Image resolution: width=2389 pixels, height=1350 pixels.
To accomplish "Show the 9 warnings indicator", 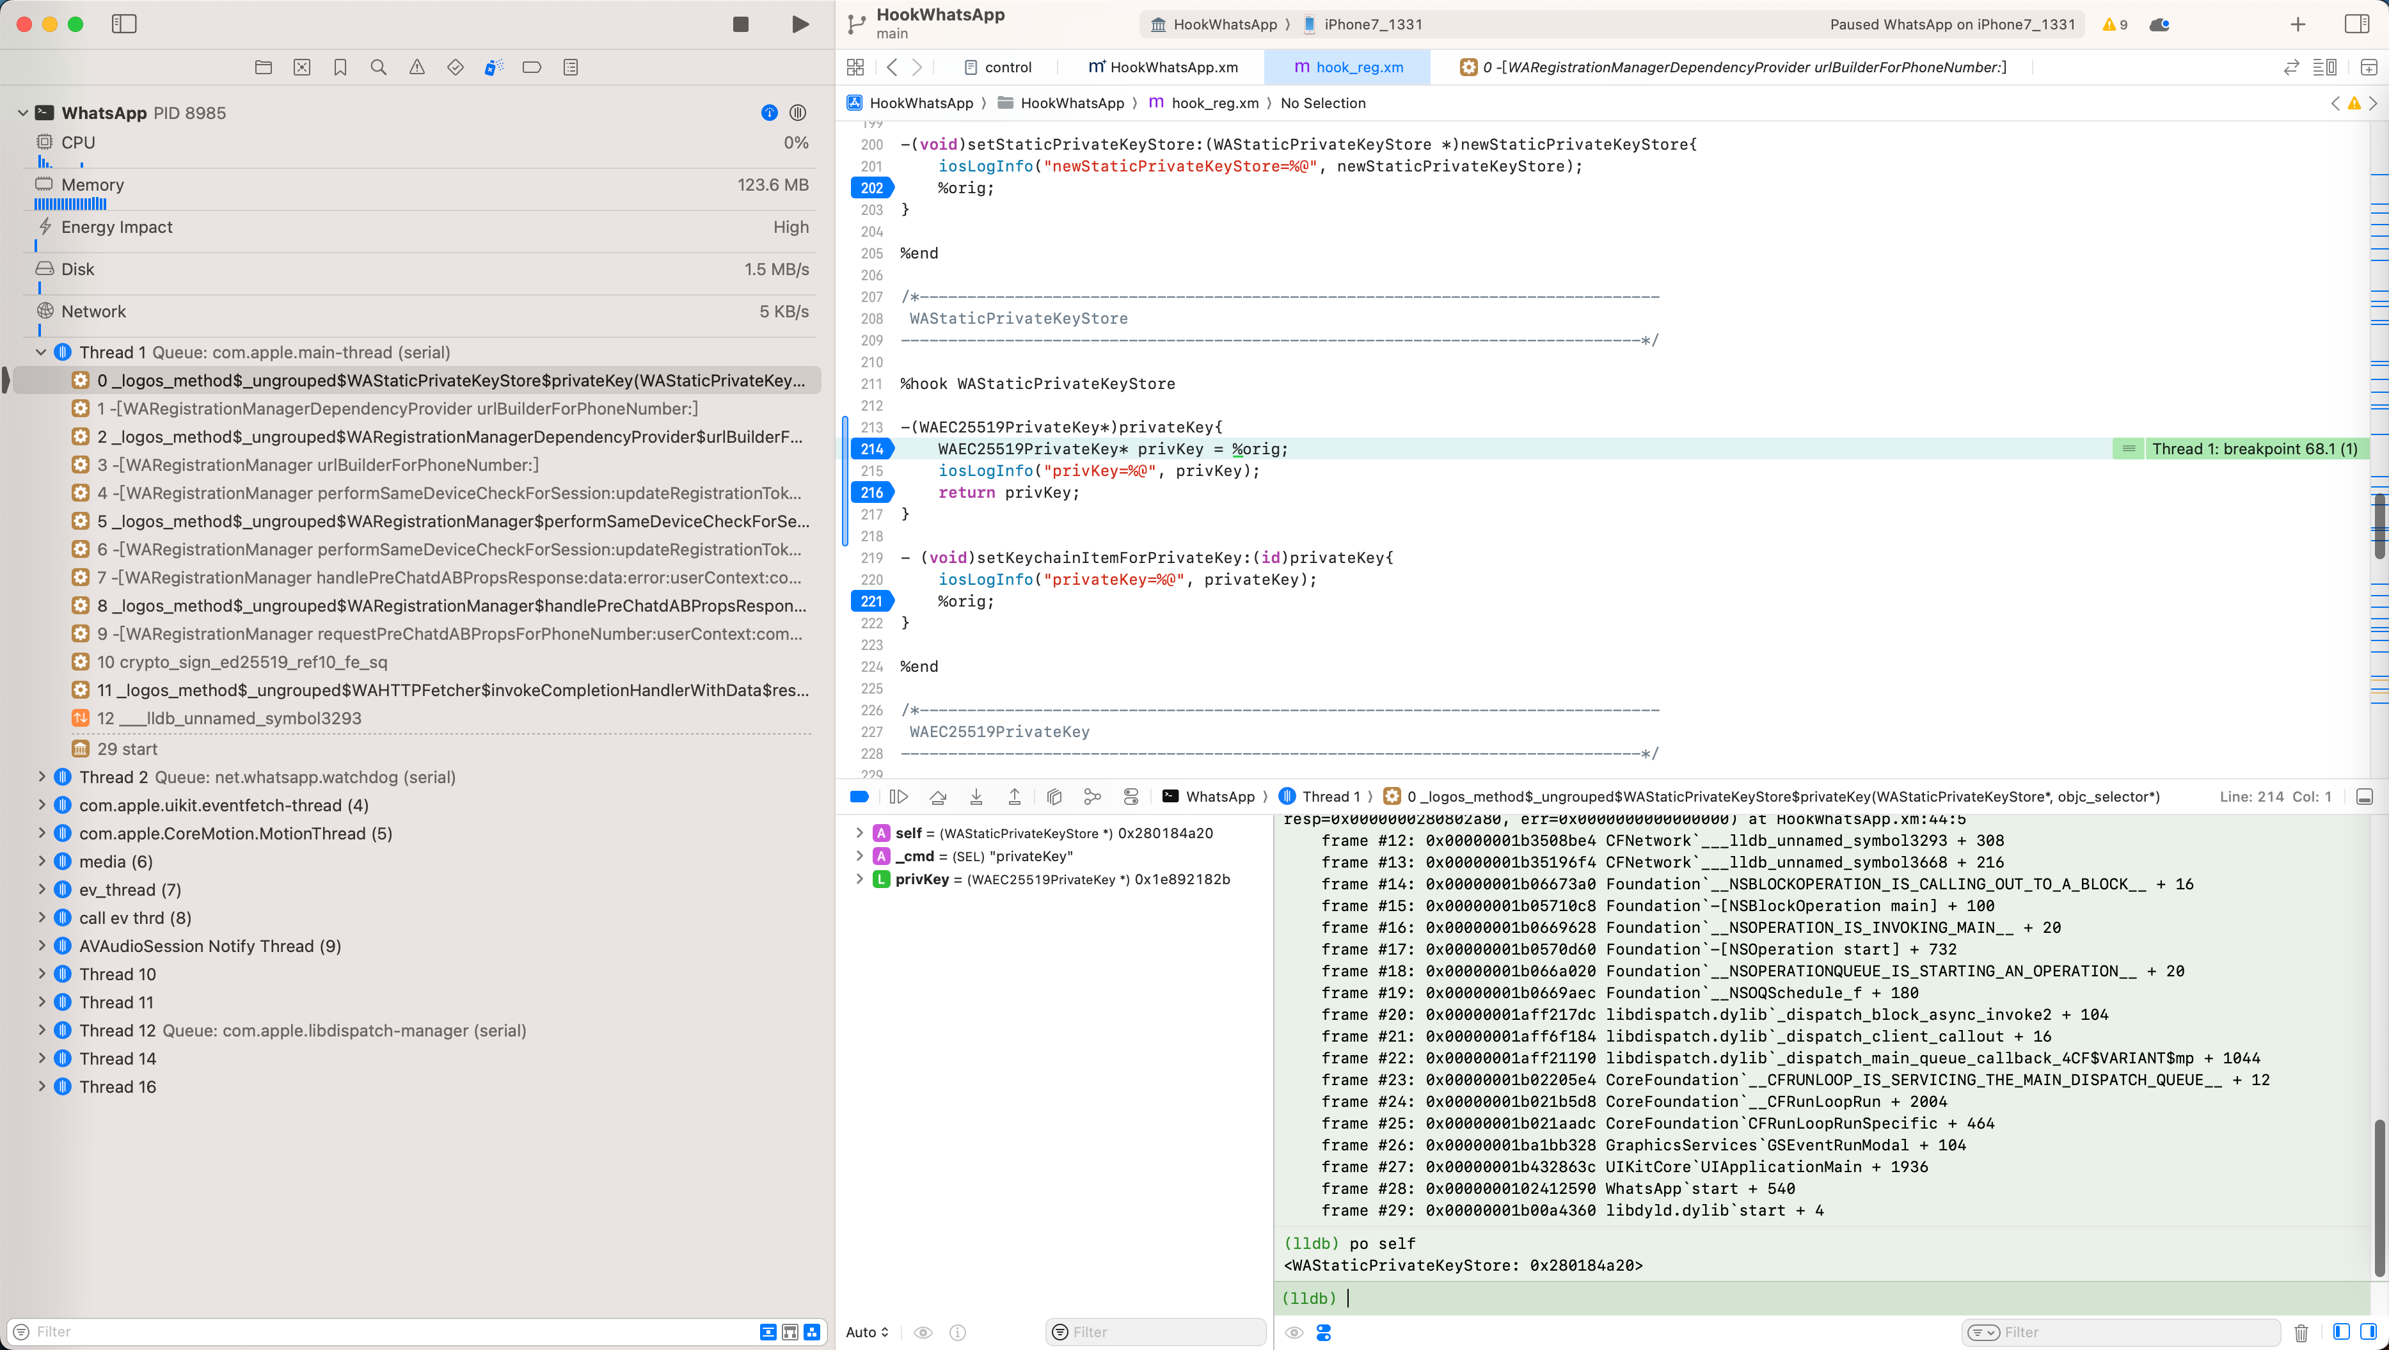I will click(2115, 25).
